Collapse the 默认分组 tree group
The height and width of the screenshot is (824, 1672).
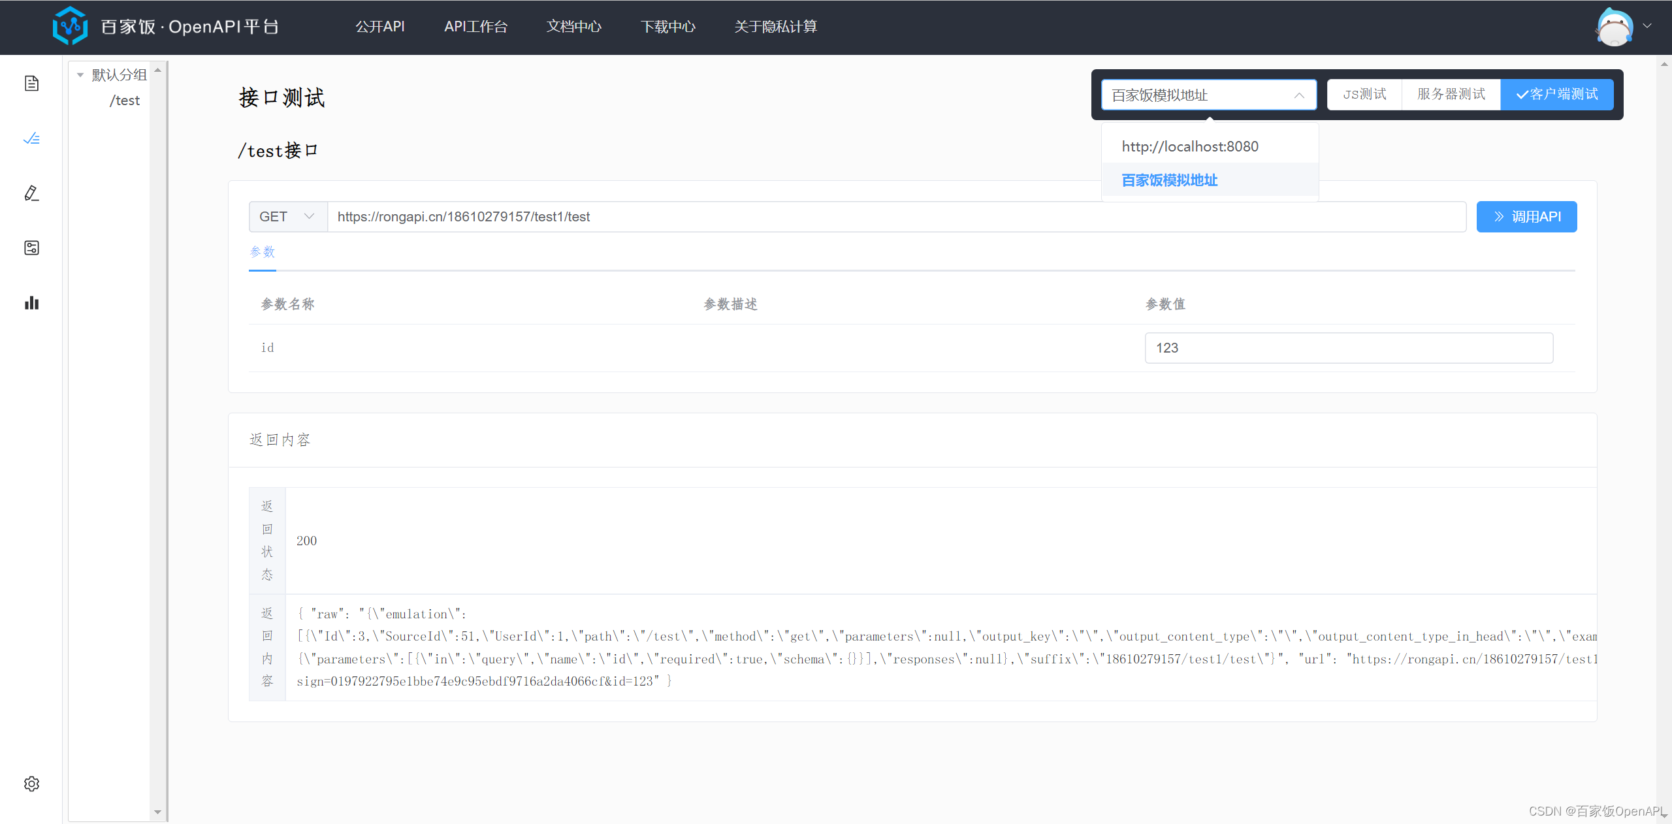[x=80, y=75]
